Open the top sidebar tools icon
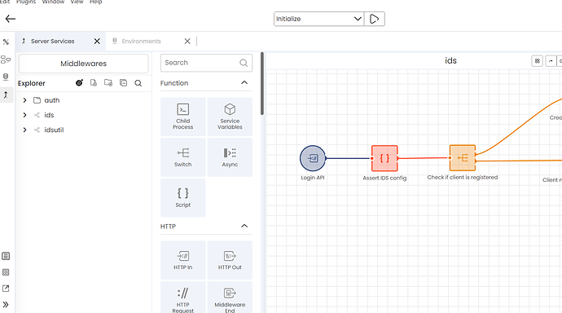Screen dimensions: 562x313 pos(6,42)
